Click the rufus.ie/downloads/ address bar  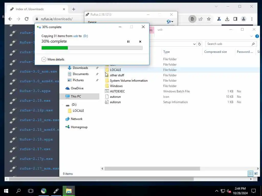(57, 19)
